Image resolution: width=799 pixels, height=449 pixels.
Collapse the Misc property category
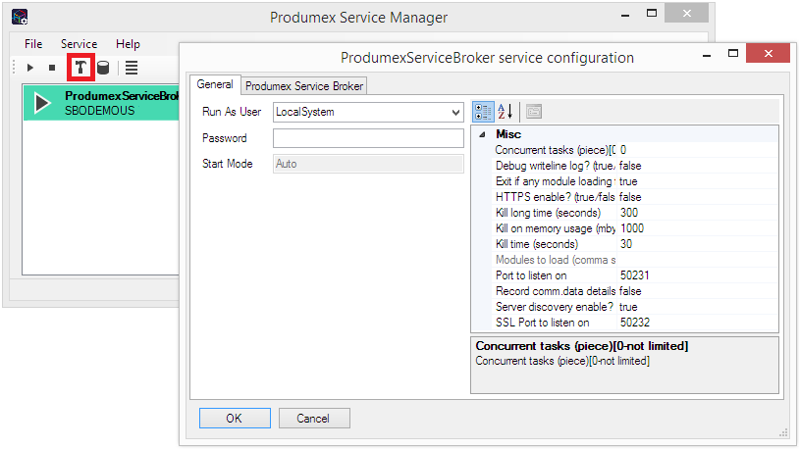(x=481, y=134)
